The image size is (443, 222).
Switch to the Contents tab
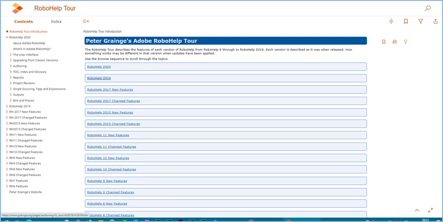tap(24, 22)
